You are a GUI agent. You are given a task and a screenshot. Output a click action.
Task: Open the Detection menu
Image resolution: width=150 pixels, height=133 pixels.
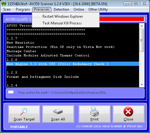pyautogui.click(x=61, y=9)
